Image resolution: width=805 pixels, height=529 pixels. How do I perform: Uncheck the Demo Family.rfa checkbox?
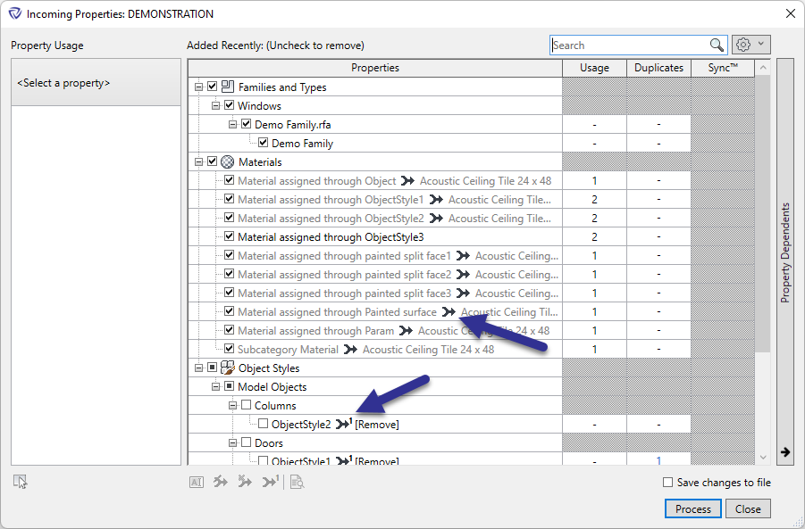[x=246, y=123]
